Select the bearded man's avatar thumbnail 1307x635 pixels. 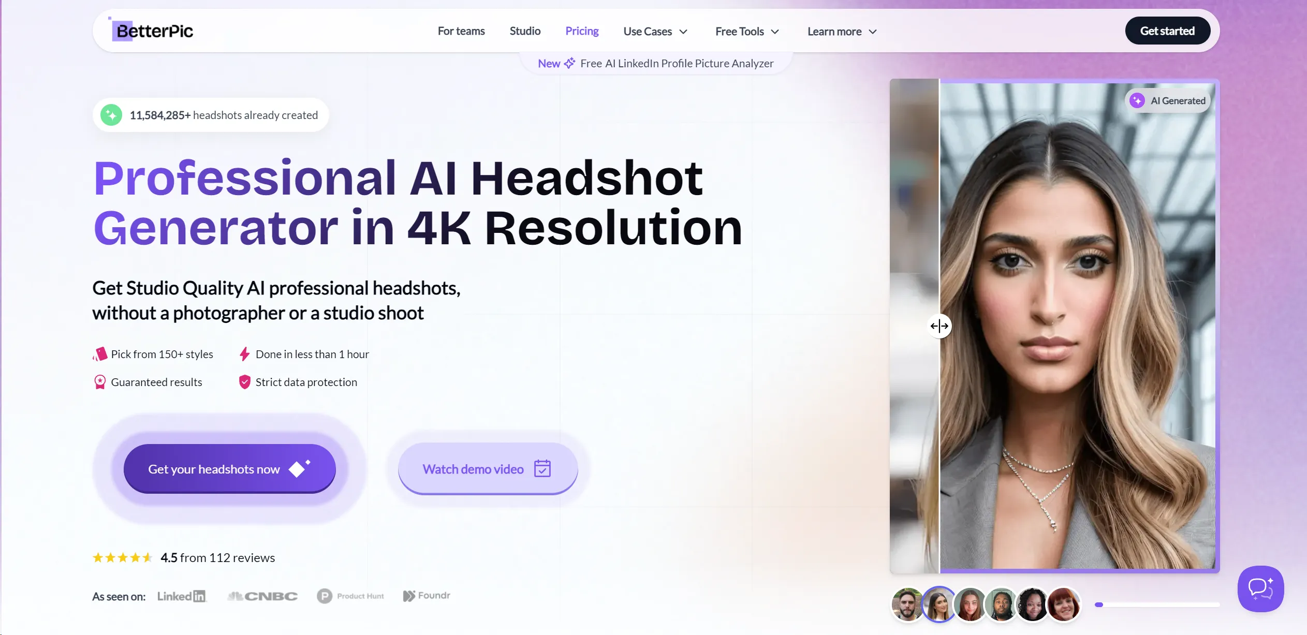907,604
